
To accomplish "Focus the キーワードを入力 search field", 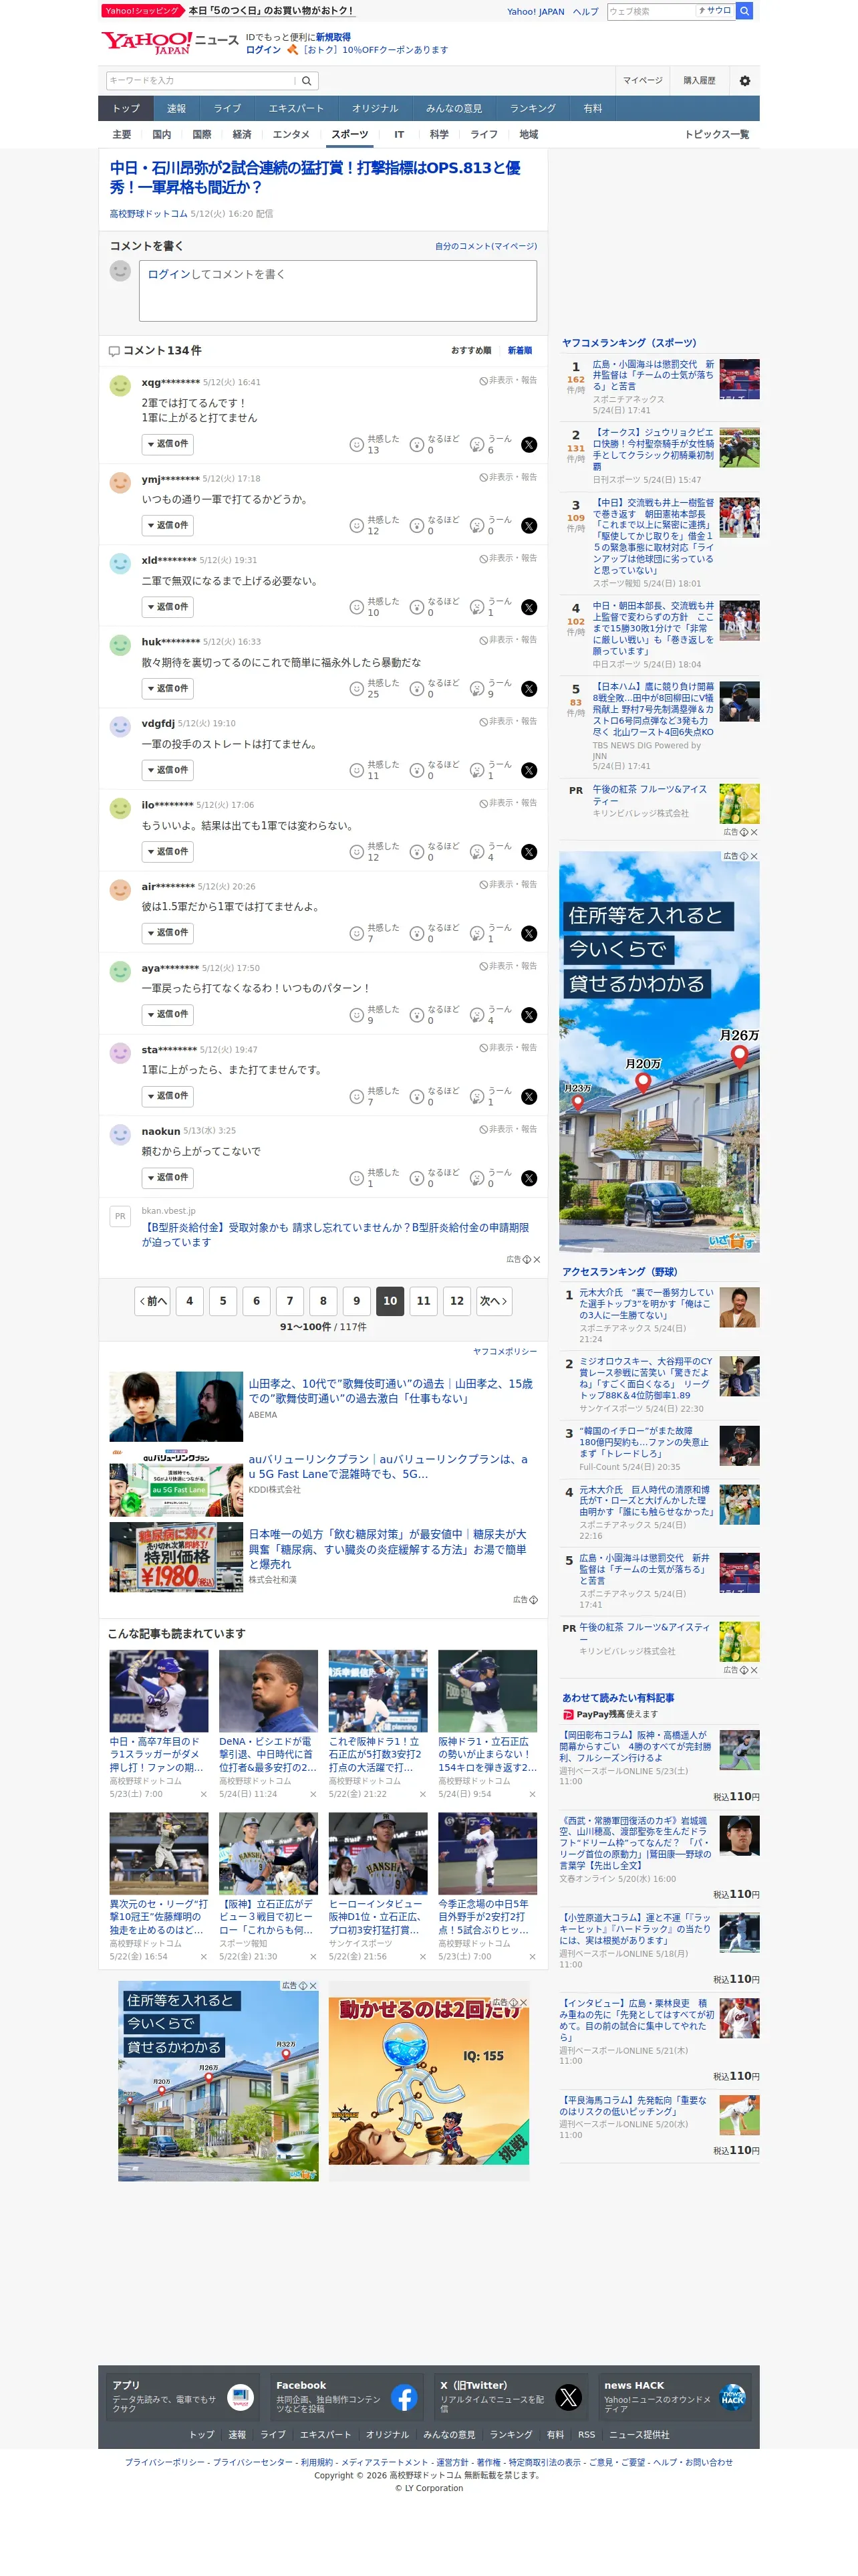I will 200,81.
